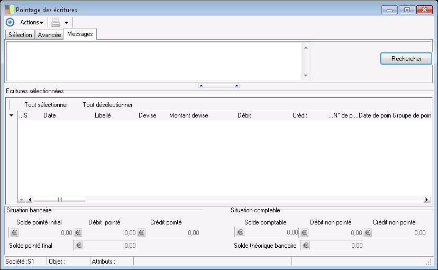Click the printer icon in the toolbar

coord(56,22)
